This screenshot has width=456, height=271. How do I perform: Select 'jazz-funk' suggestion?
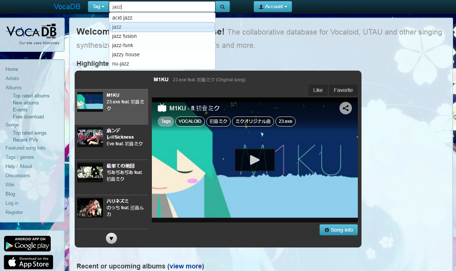pyautogui.click(x=162, y=45)
